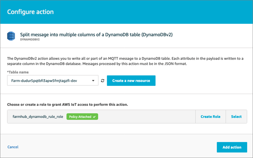Click the green Policy Attached badge

click(82, 117)
